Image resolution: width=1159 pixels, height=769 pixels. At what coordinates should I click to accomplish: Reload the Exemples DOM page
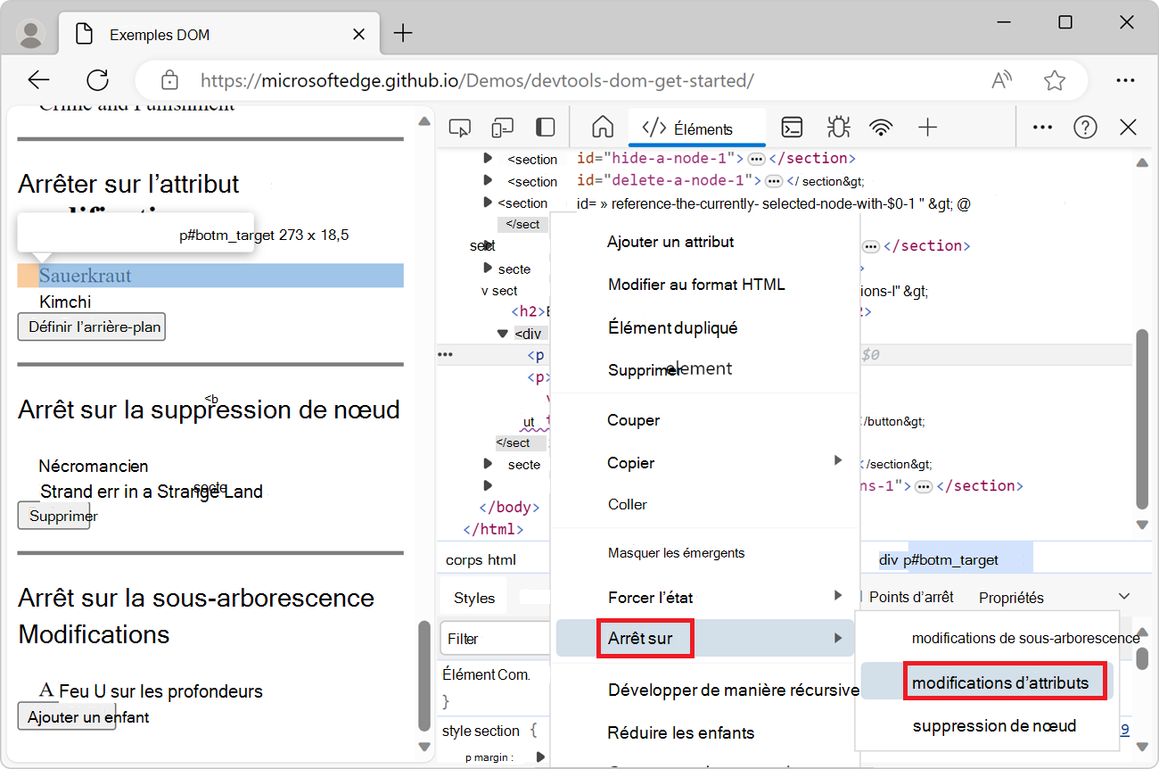point(97,79)
